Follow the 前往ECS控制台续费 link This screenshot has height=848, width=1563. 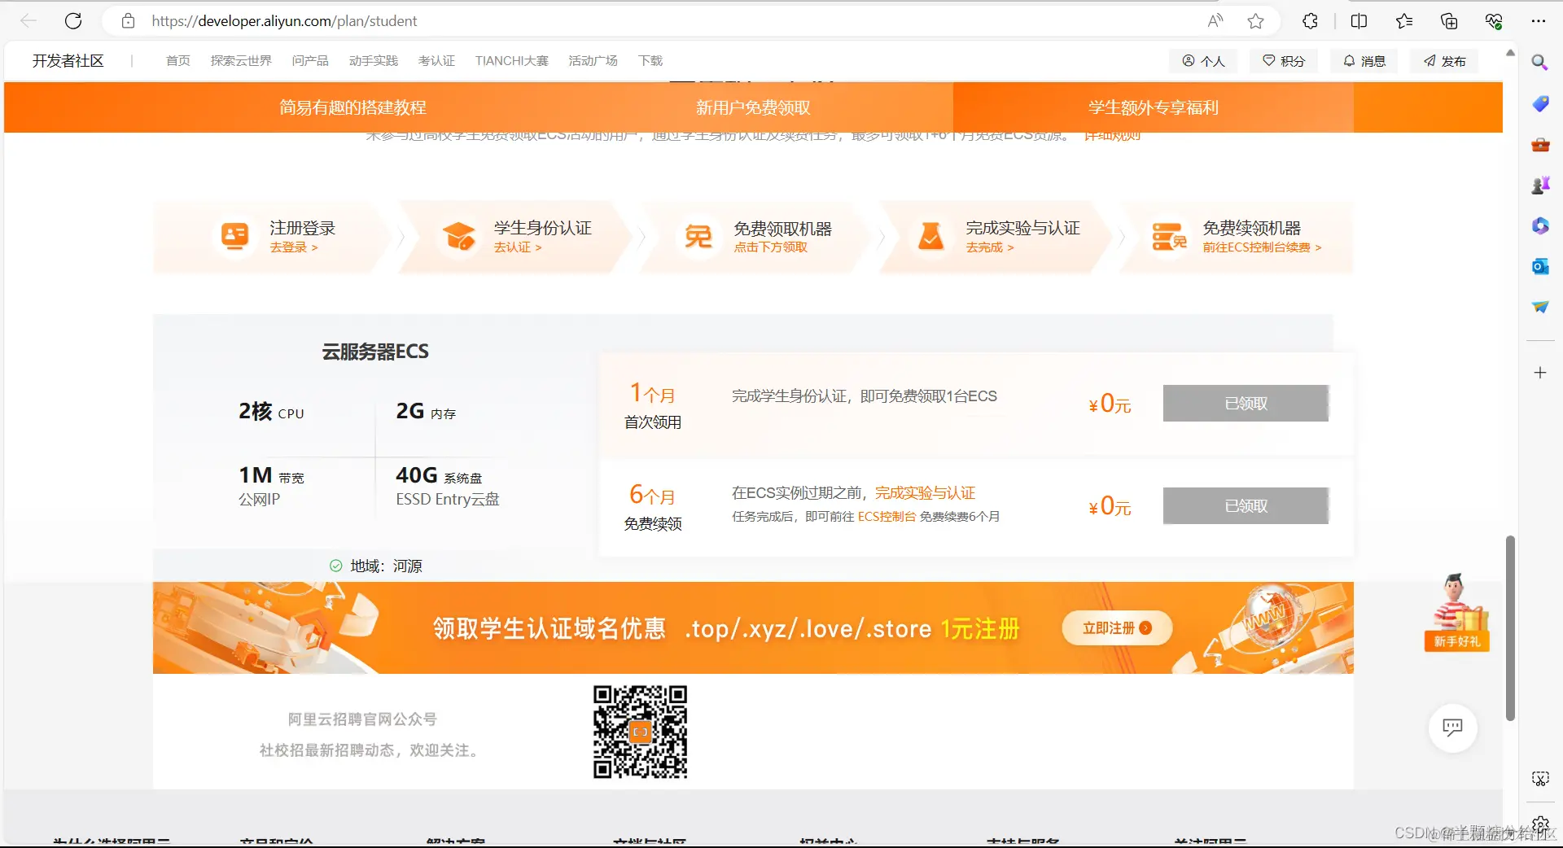pyautogui.click(x=1262, y=247)
